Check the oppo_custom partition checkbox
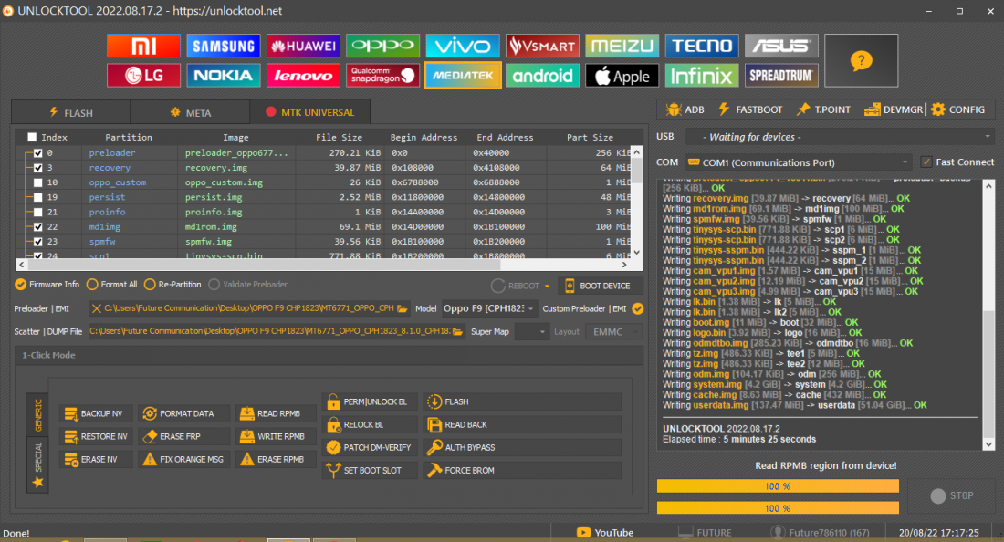1004x542 pixels. [x=37, y=182]
